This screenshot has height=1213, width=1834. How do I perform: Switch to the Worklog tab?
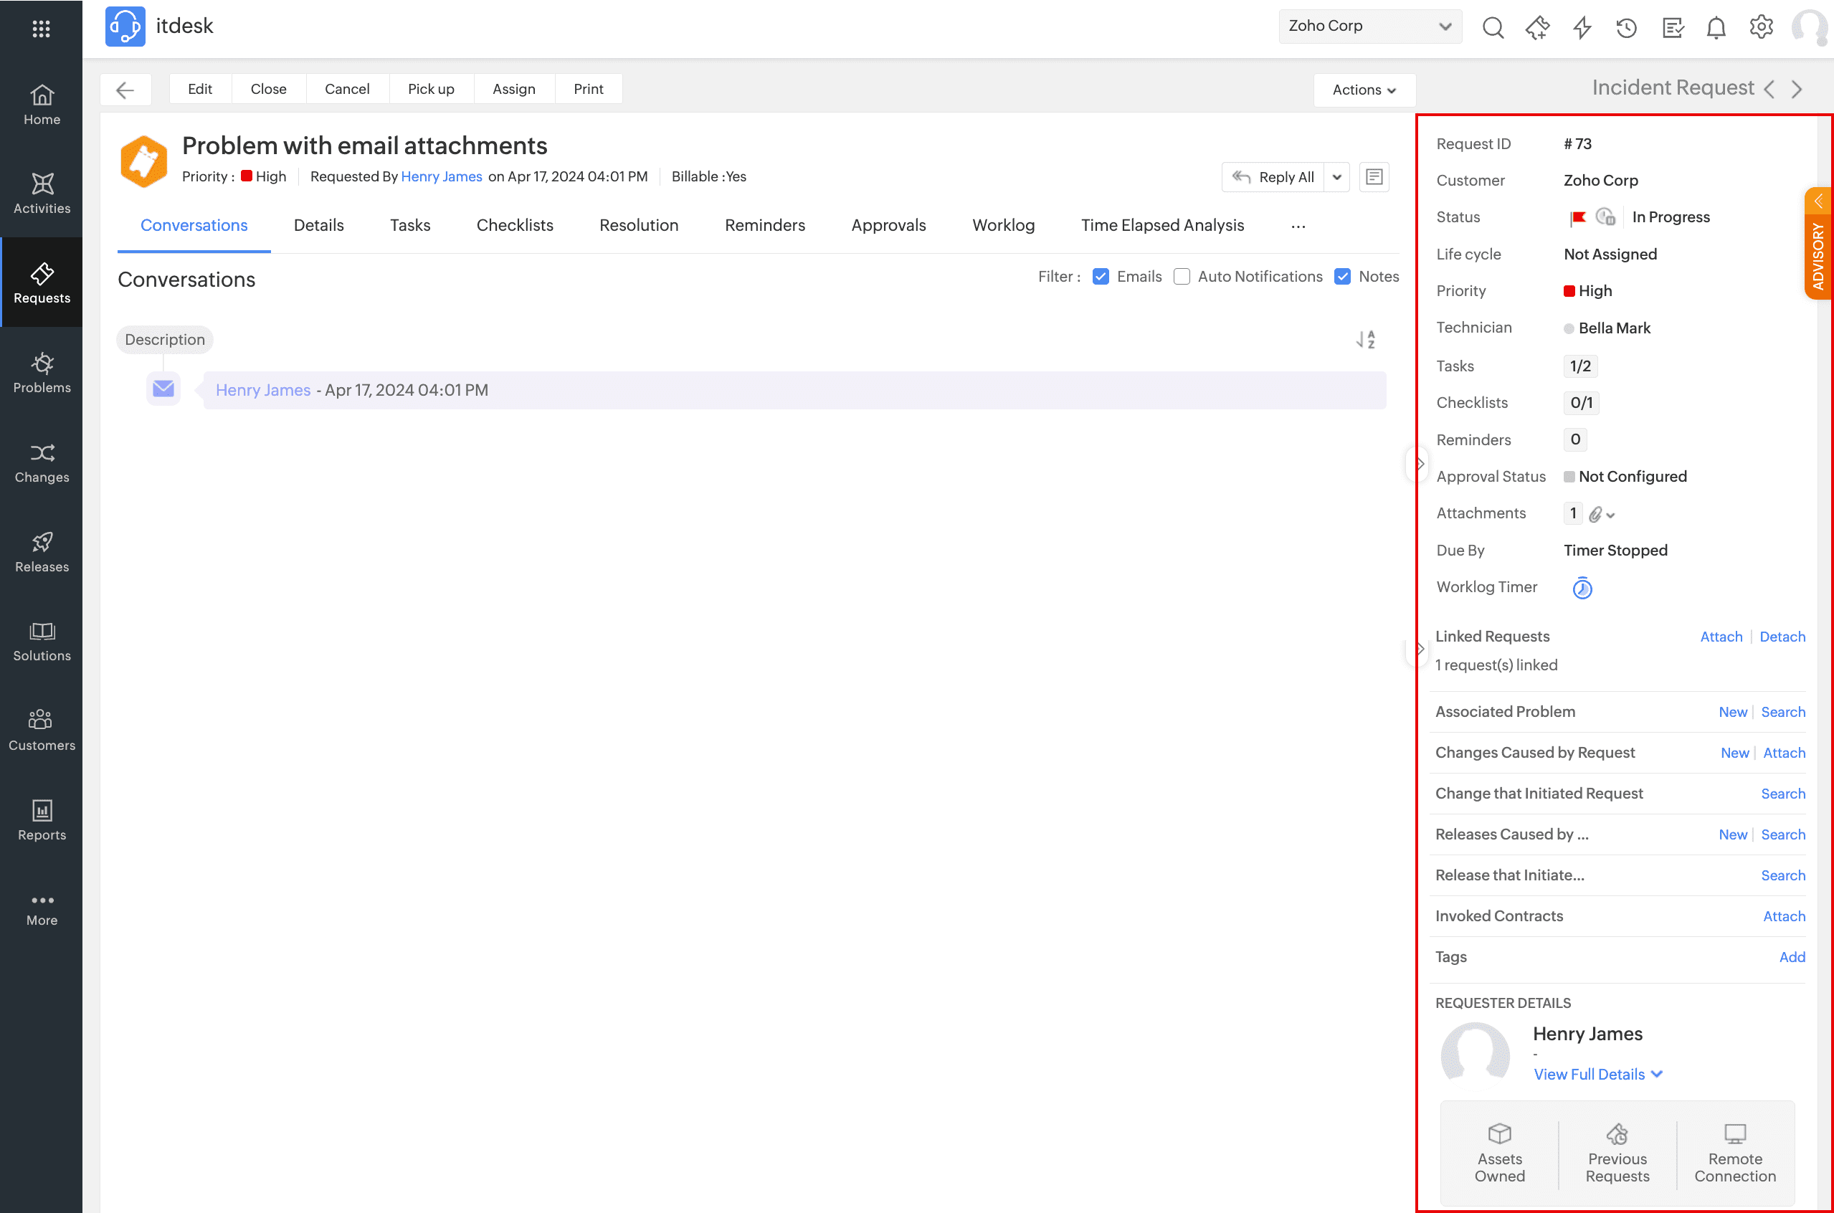click(1002, 225)
